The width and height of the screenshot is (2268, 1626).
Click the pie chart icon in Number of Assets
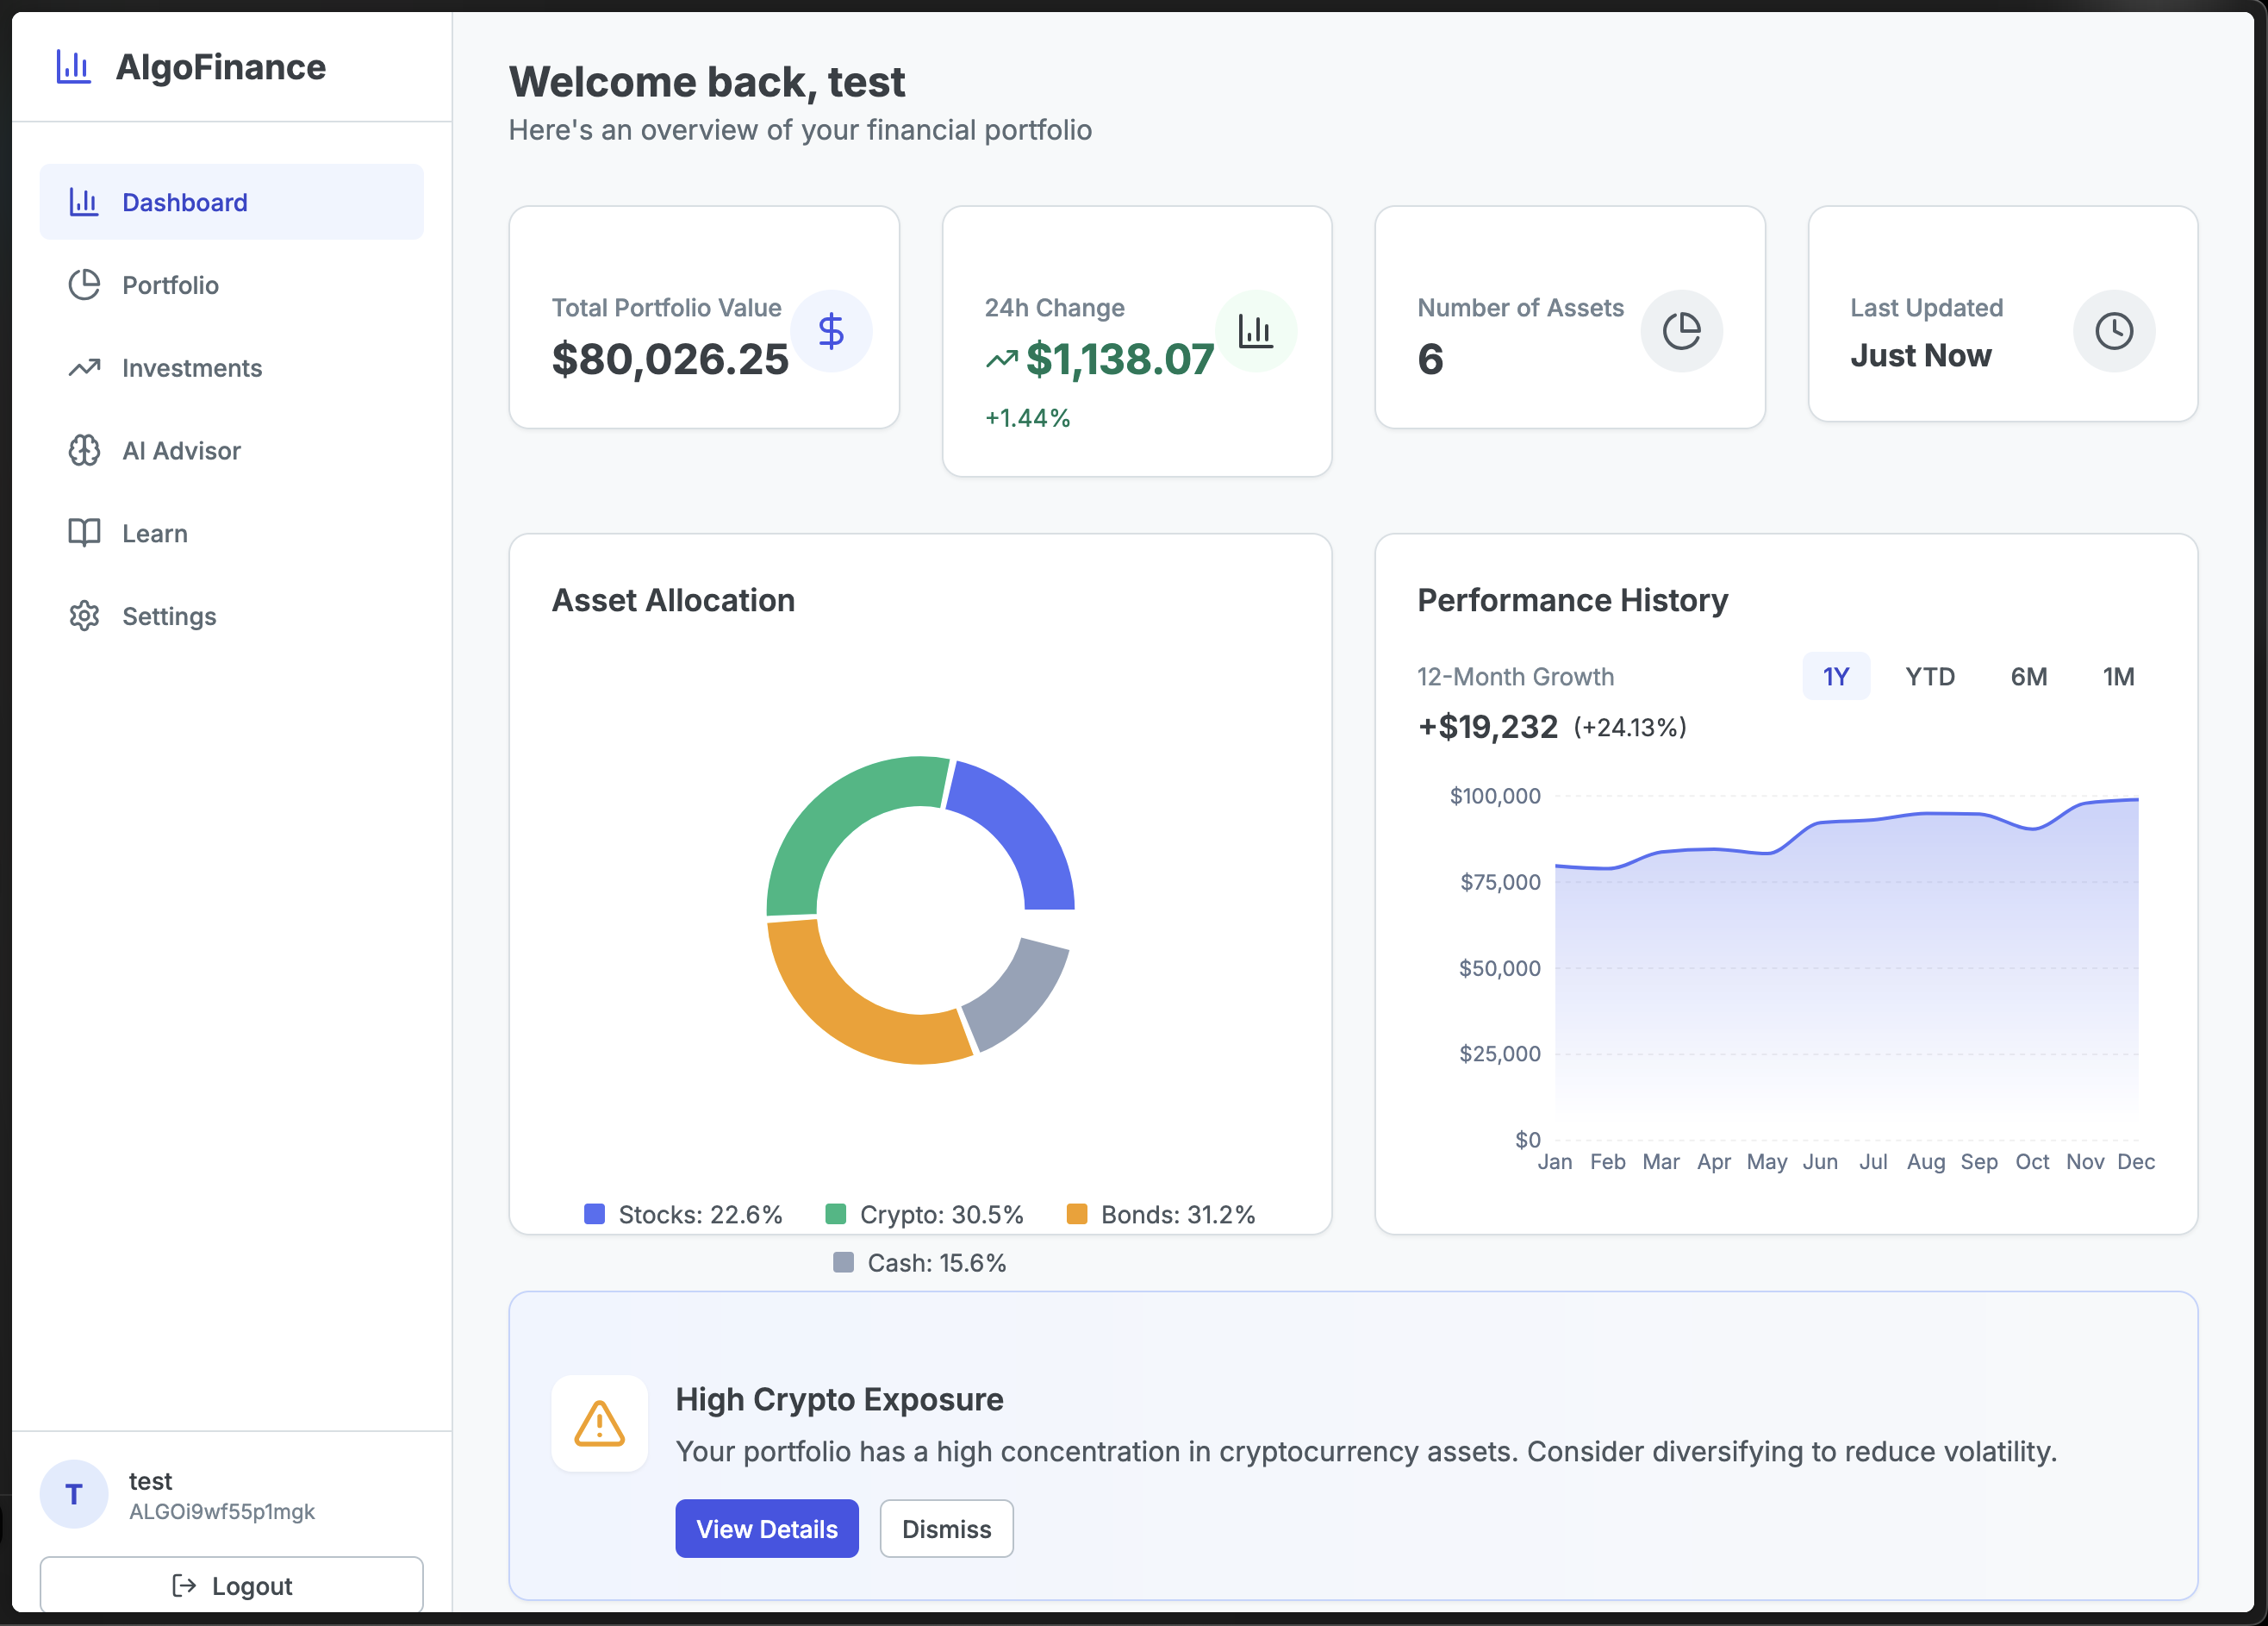point(1681,331)
